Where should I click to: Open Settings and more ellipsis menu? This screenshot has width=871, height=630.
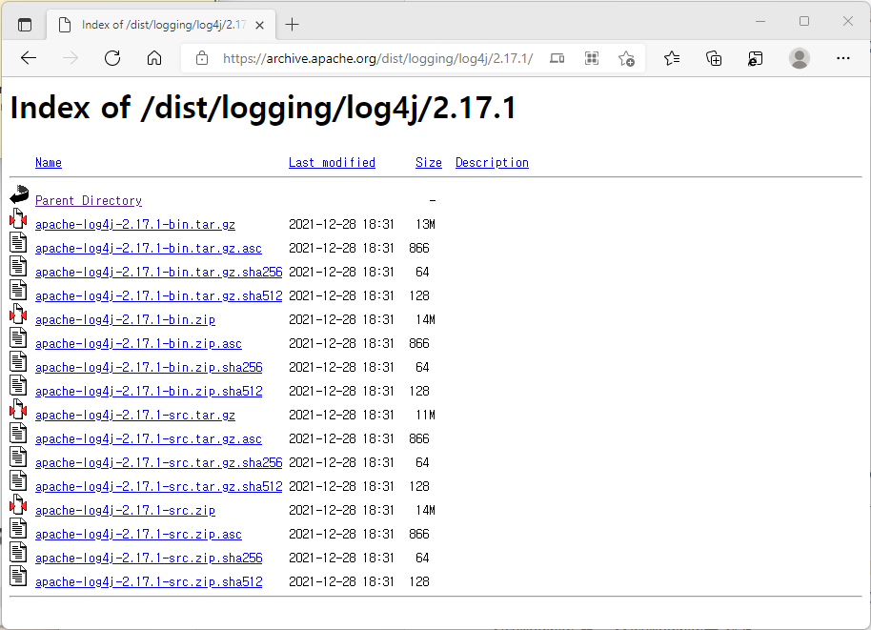842,58
